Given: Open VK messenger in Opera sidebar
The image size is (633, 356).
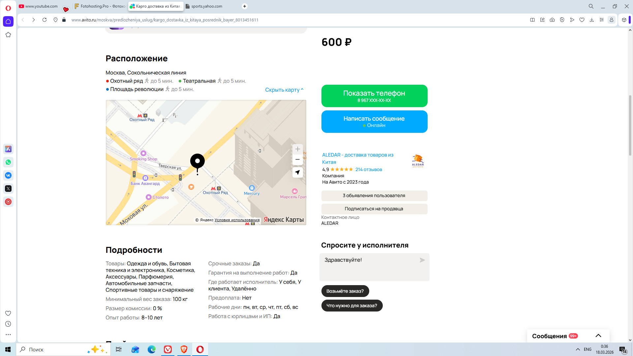Looking at the screenshot, I should click(8, 175).
